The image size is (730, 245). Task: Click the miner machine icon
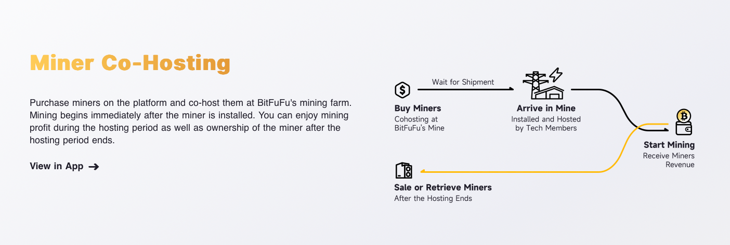[x=403, y=170]
